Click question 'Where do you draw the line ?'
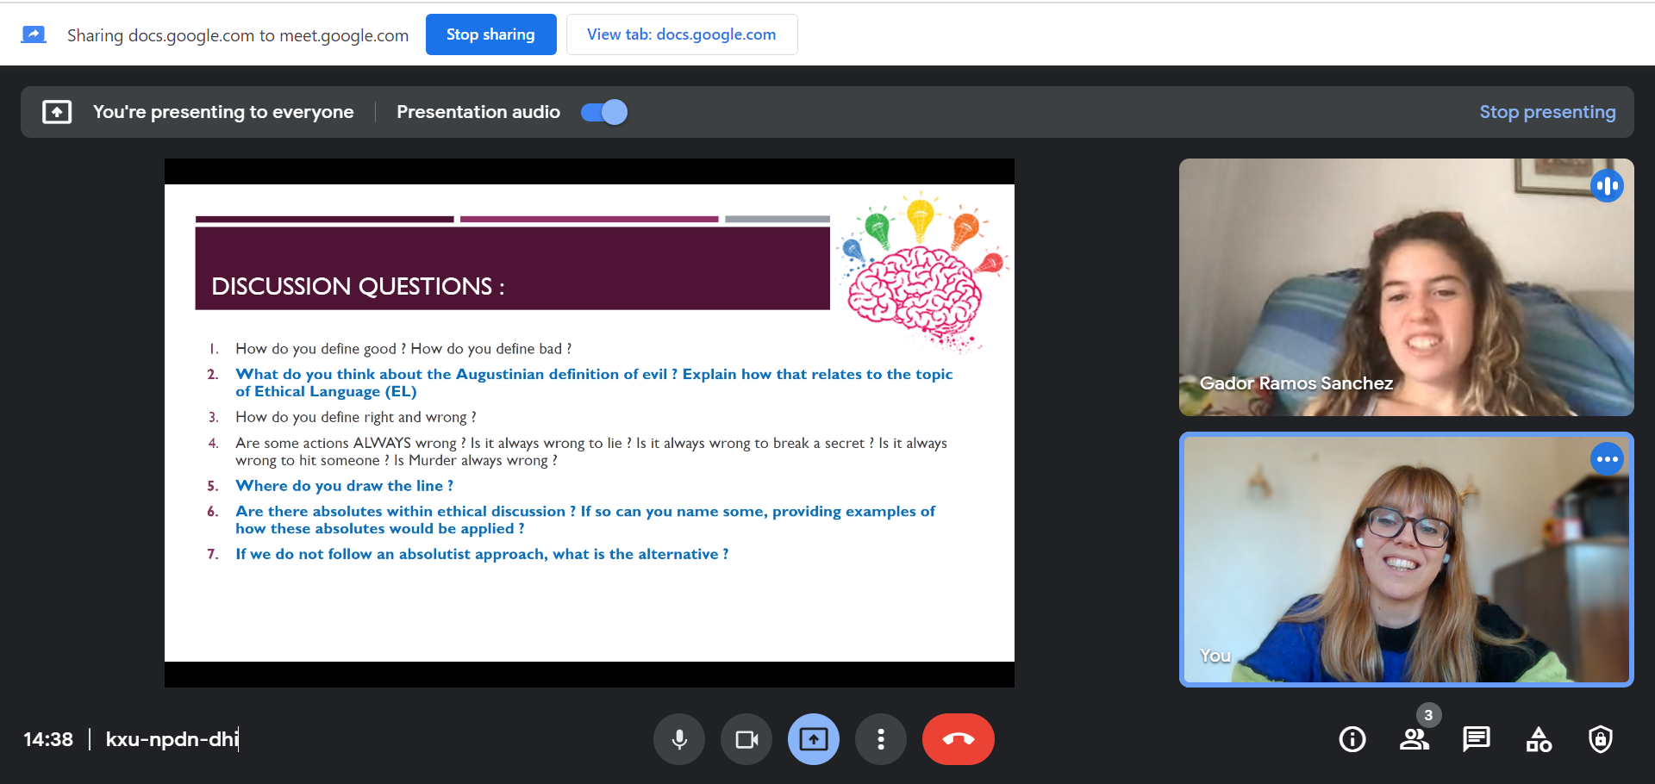 pos(344,486)
